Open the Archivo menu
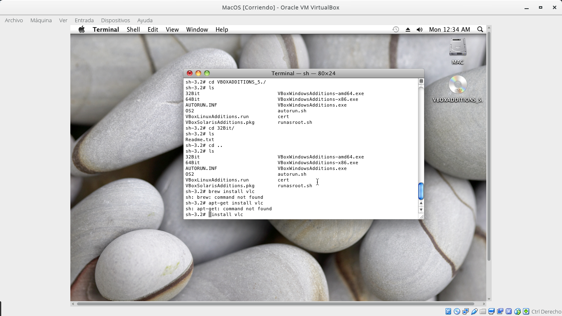Screen dimensions: 562x316 point(14,20)
